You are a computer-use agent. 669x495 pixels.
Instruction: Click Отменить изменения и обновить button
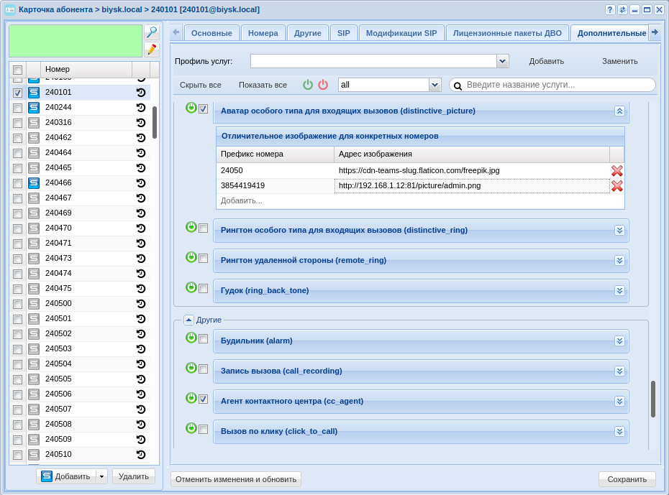pyautogui.click(x=236, y=479)
